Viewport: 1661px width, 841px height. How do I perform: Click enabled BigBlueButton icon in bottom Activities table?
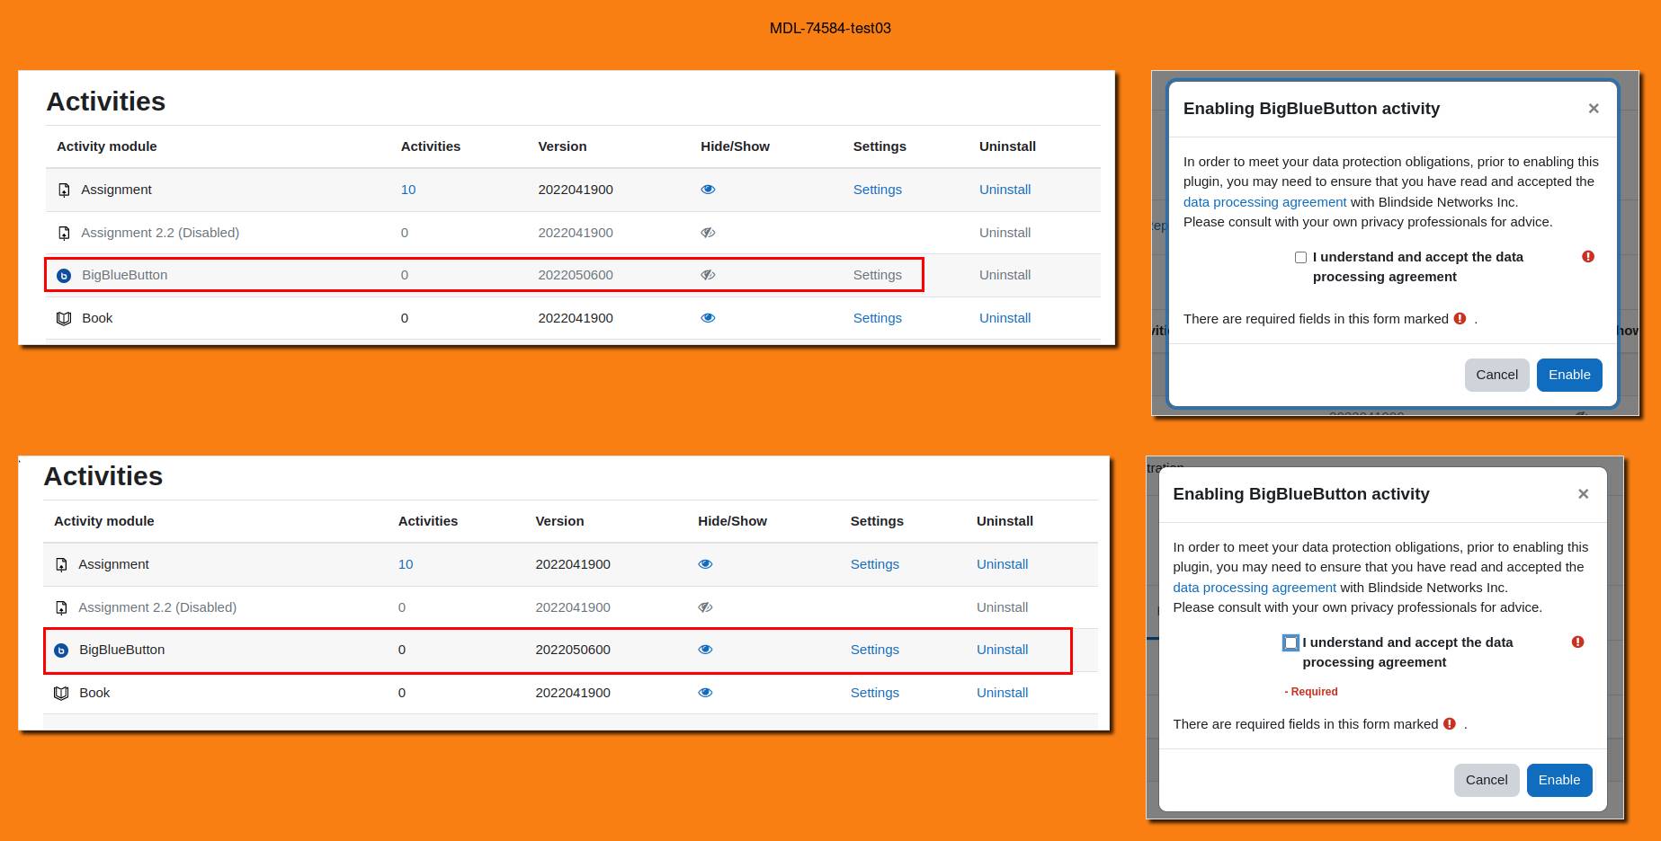[x=61, y=651]
